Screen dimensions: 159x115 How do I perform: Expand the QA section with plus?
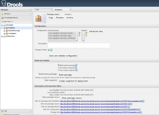pos(31,111)
